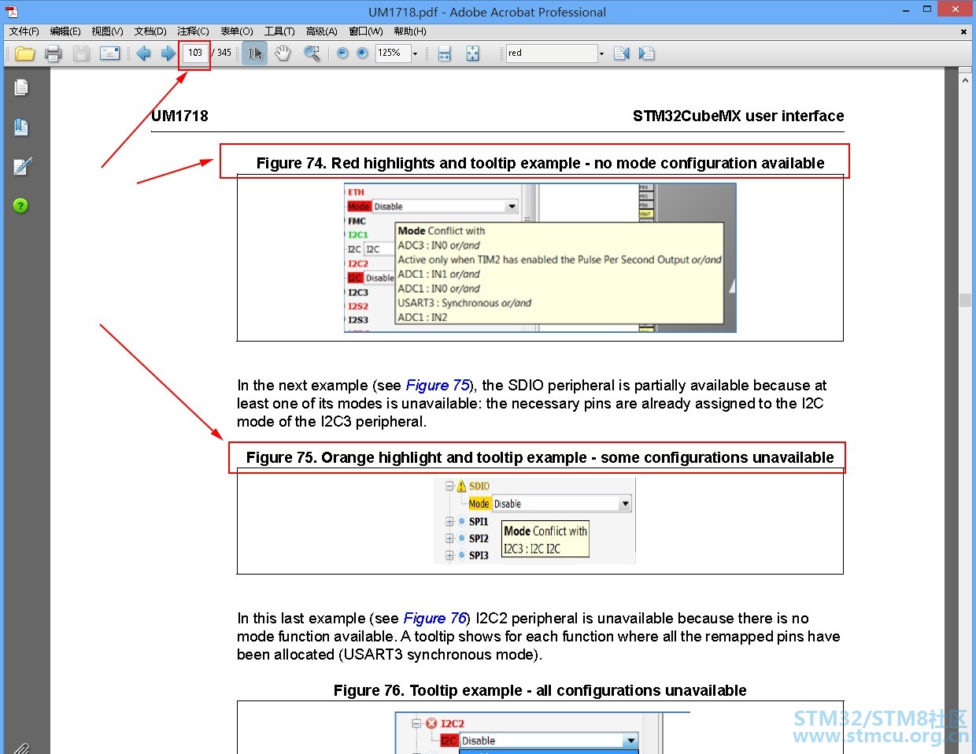The width and height of the screenshot is (976, 754).
Task: Open the 注释(C) menu
Action: click(193, 31)
